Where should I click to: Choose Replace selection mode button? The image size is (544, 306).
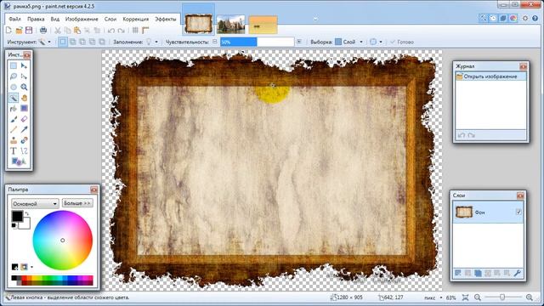62,42
